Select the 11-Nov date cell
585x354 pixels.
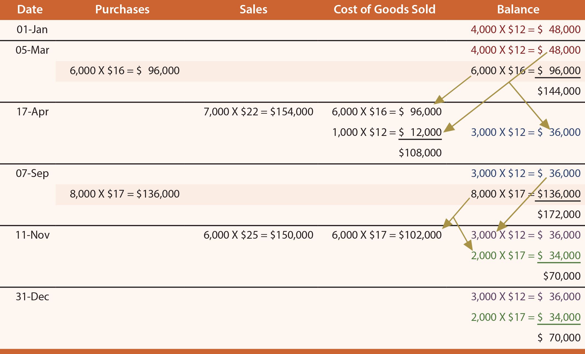click(32, 235)
